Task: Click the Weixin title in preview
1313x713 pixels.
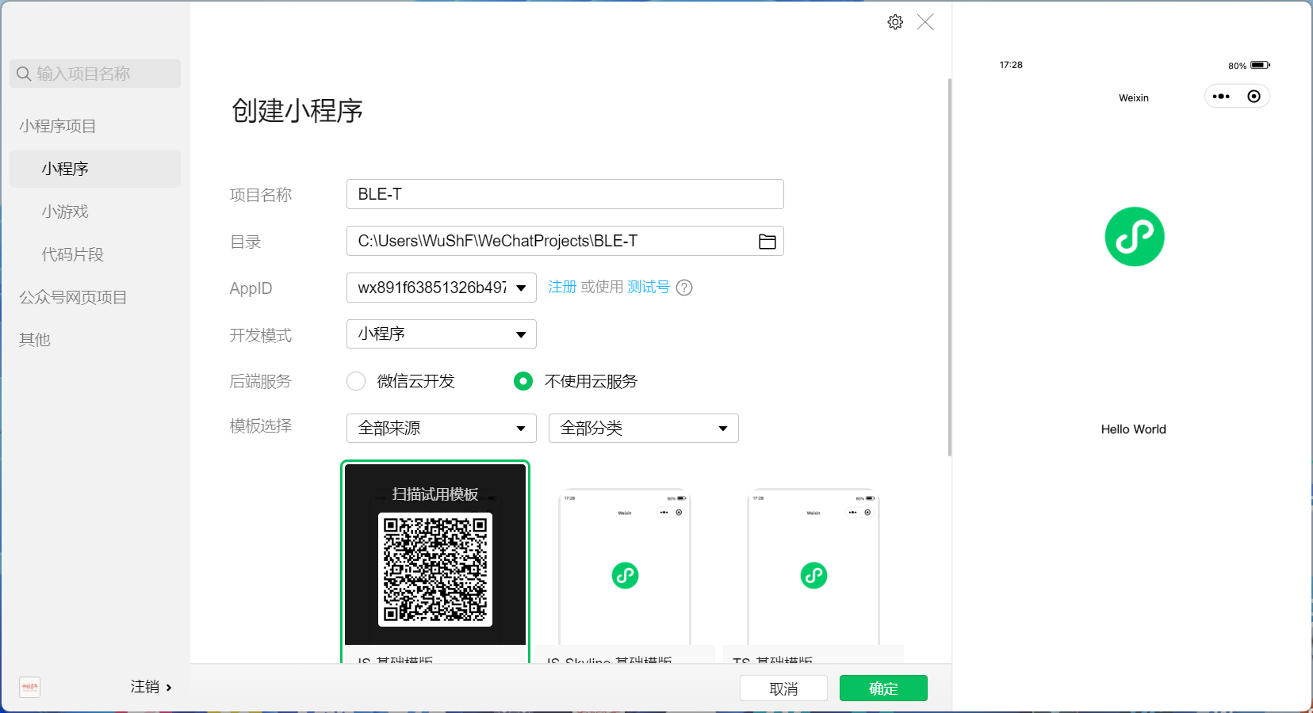Action: point(1134,98)
